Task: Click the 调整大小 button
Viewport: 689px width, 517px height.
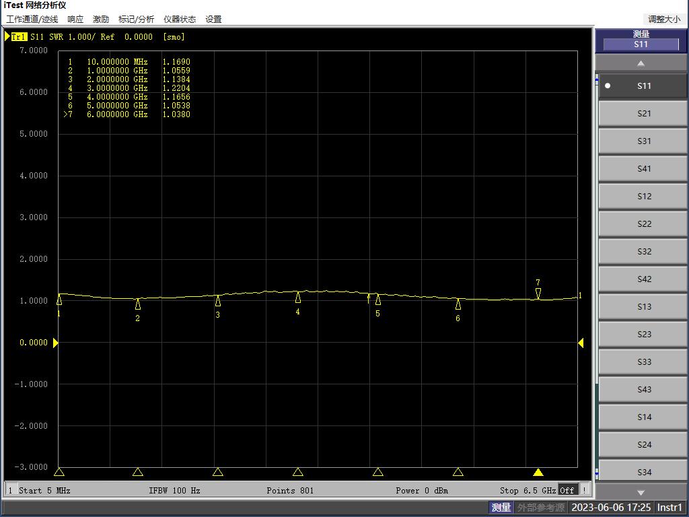Action: coord(663,20)
